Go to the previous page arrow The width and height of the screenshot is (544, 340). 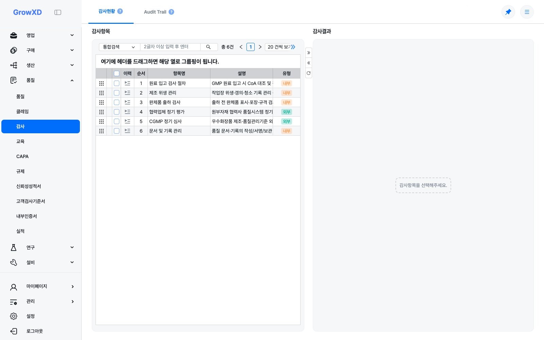[x=241, y=47]
